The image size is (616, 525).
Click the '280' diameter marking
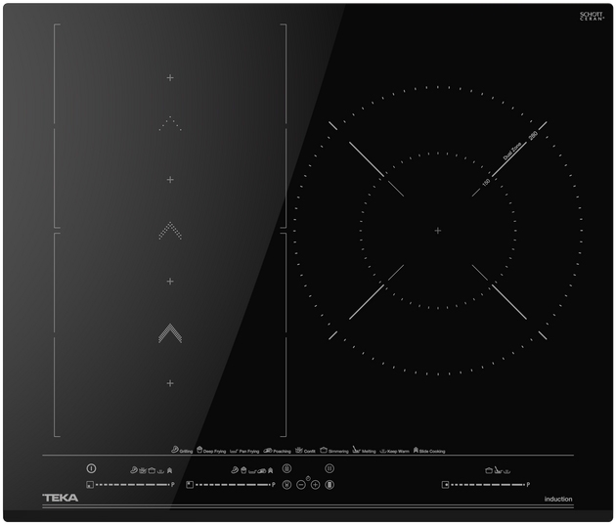[533, 136]
